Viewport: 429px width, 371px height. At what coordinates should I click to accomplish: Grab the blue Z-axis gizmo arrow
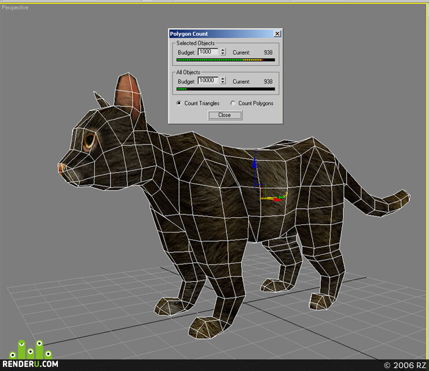(255, 163)
